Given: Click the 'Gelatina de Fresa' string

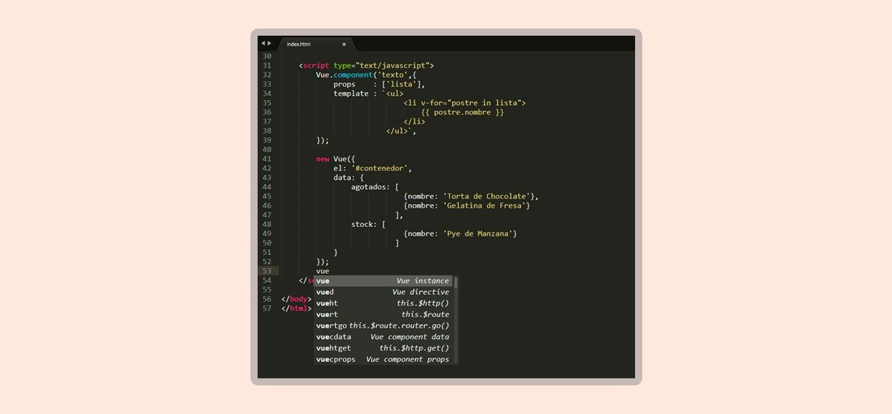Looking at the screenshot, I should coord(485,206).
